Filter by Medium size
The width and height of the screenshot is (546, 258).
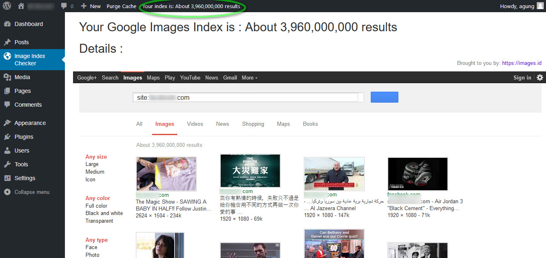coord(95,172)
